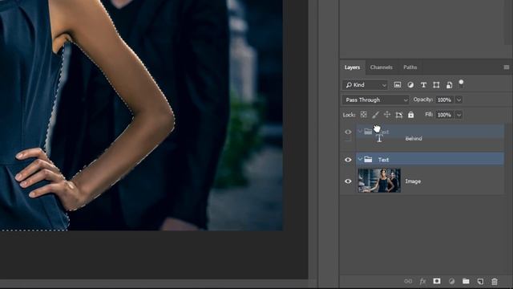Open the Kind filter dropdown
This screenshot has width=513, height=289.
pyautogui.click(x=366, y=85)
